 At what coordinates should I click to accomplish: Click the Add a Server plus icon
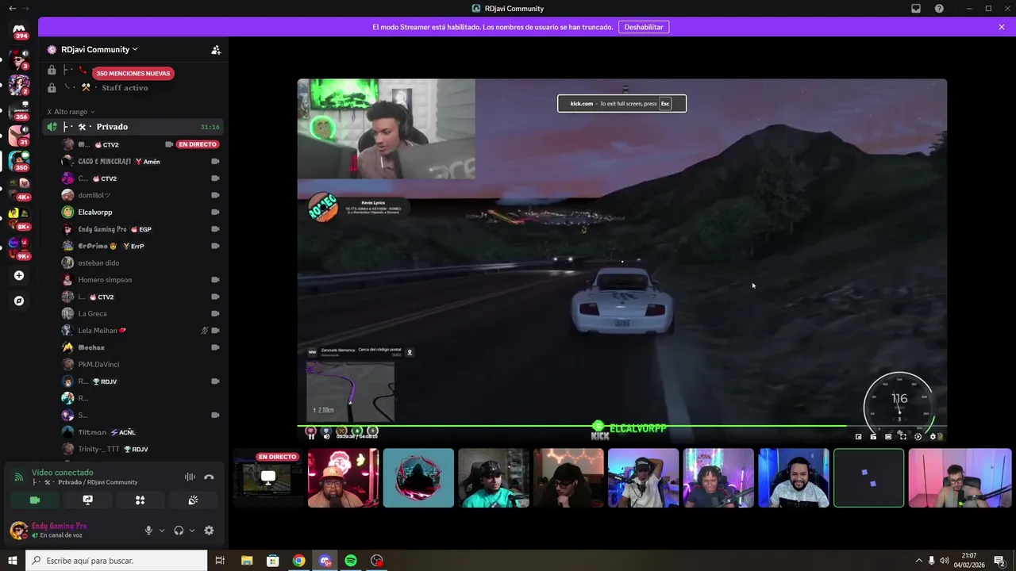pos(19,275)
